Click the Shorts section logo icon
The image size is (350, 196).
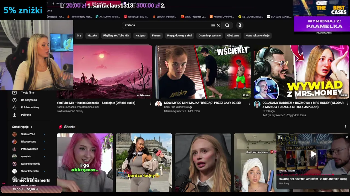pos(60,127)
